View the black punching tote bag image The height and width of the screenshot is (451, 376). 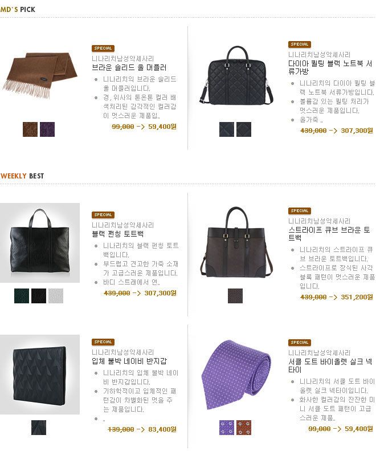tap(40, 242)
